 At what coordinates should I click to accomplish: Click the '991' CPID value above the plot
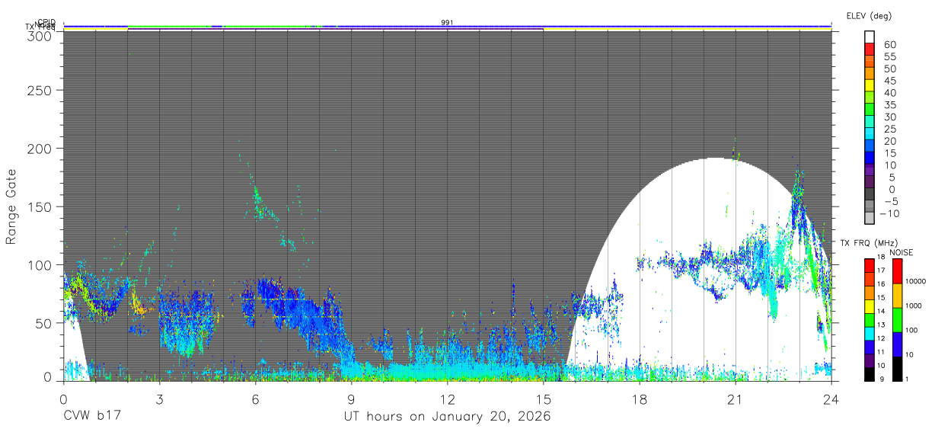click(448, 23)
